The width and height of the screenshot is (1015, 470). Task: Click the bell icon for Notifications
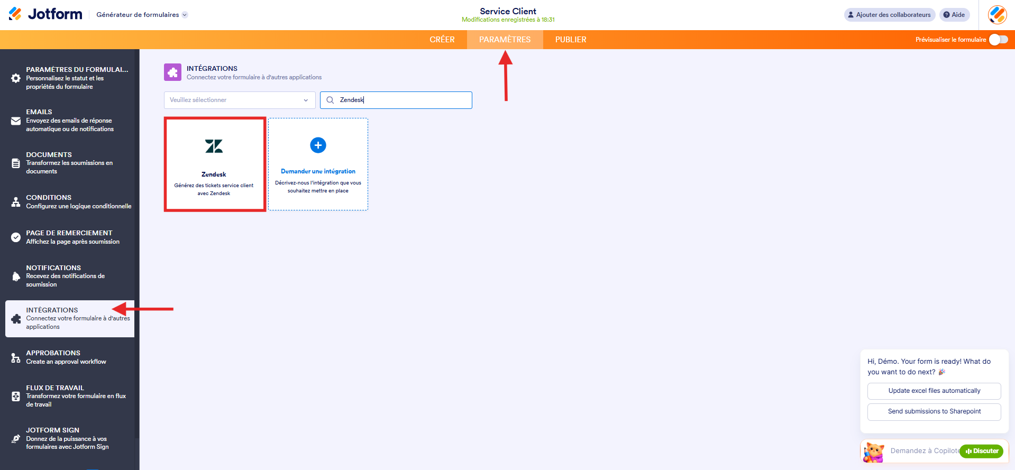pyautogui.click(x=16, y=277)
